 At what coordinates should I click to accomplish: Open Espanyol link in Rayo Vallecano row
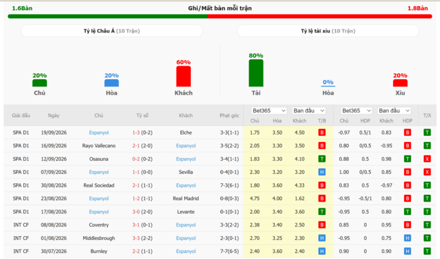(185, 146)
